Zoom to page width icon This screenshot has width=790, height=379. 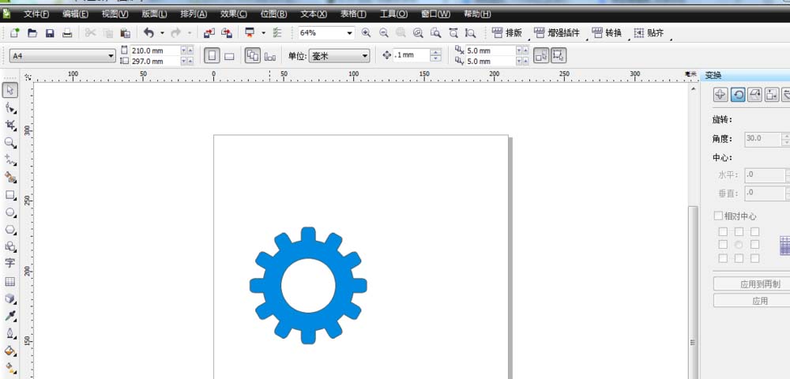(x=453, y=33)
